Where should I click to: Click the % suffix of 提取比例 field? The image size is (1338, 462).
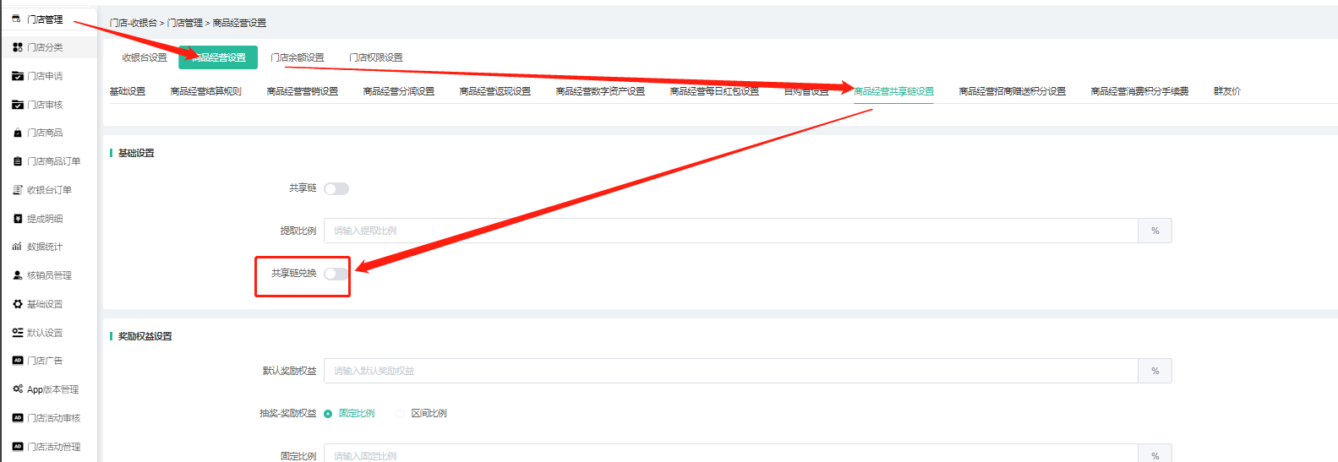pos(1155,231)
